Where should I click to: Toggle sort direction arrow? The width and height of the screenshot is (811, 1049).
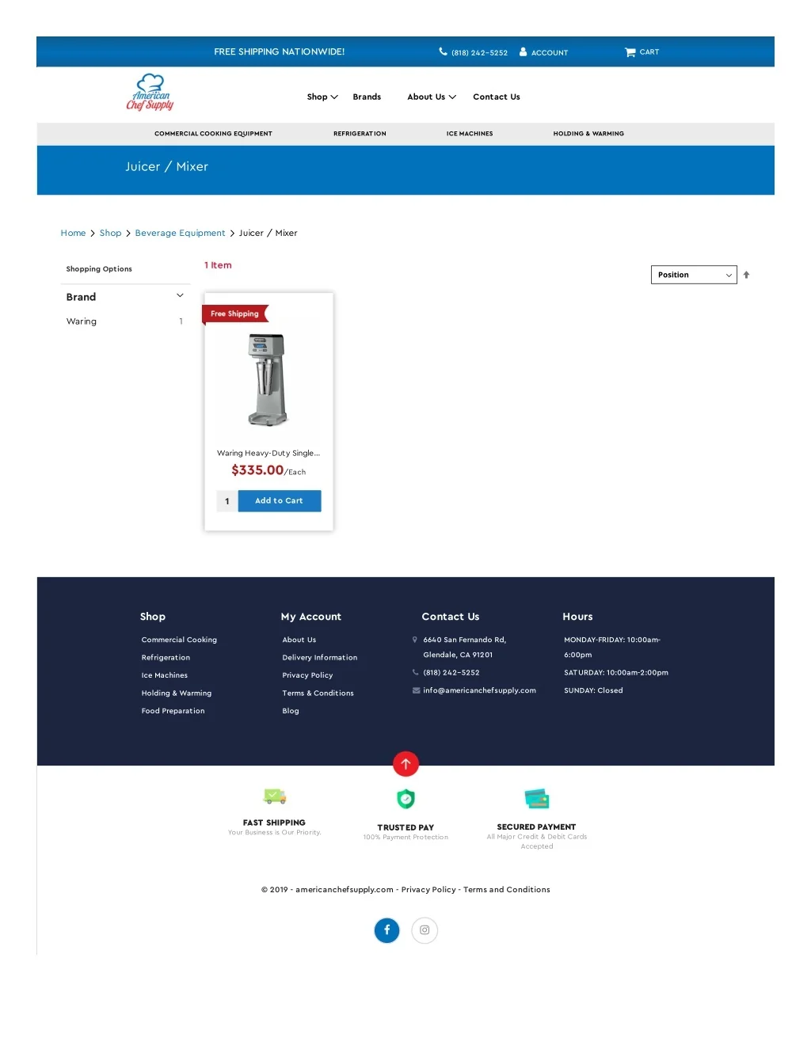click(746, 275)
